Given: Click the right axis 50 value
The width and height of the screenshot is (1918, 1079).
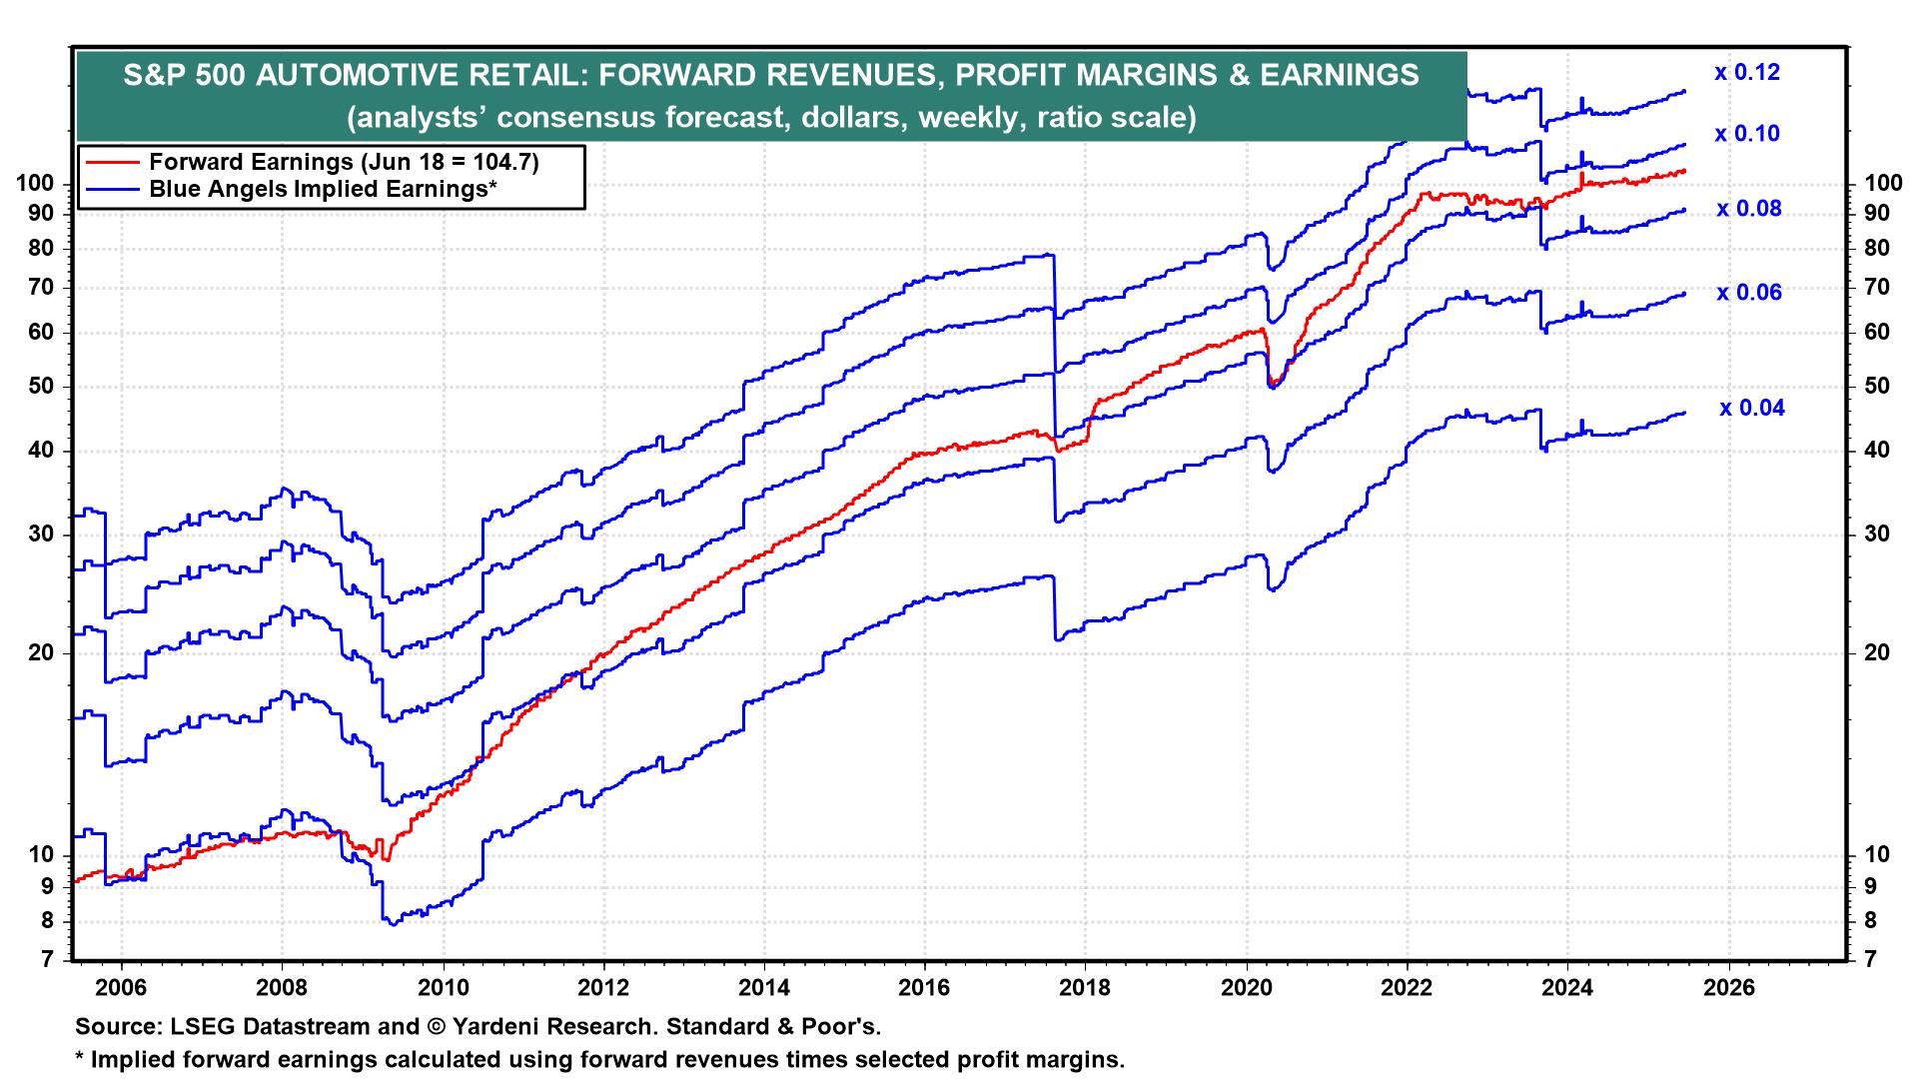Looking at the screenshot, I should point(1875,387).
